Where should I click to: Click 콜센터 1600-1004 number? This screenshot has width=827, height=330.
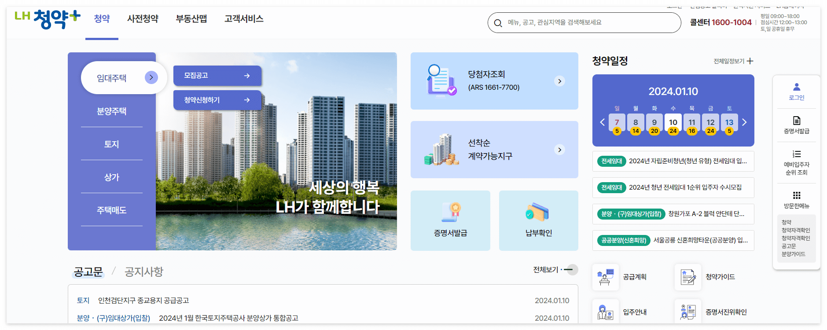point(720,22)
